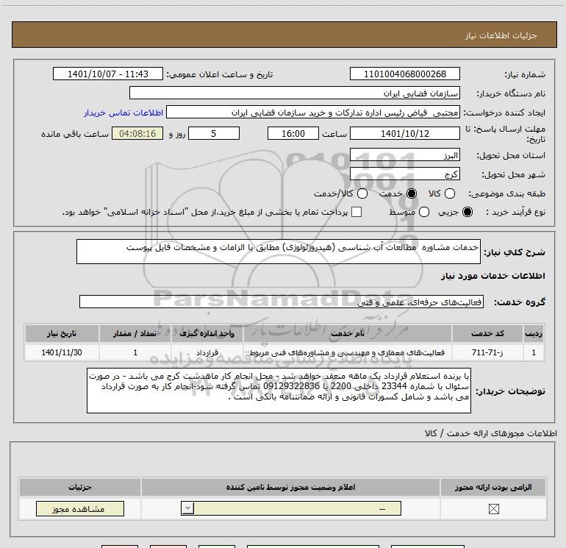This screenshot has height=548, width=566.
Task: Click the اطلاعات مجوزهای ارائه خدمت / کالا heading
Action: point(490,433)
